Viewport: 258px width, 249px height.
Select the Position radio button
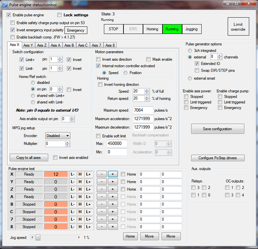point(126,73)
